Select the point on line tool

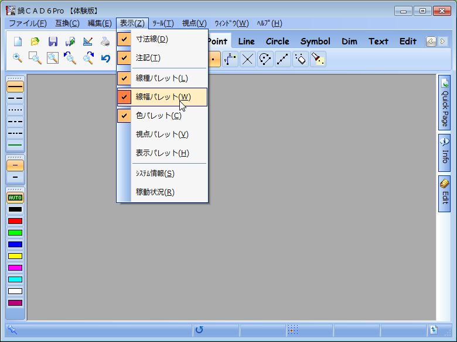point(283,59)
